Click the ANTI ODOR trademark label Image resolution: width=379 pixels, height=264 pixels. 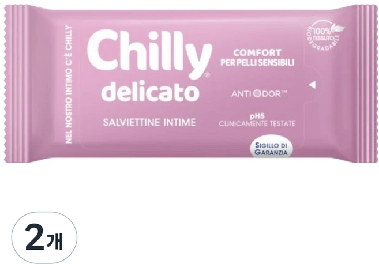260,94
